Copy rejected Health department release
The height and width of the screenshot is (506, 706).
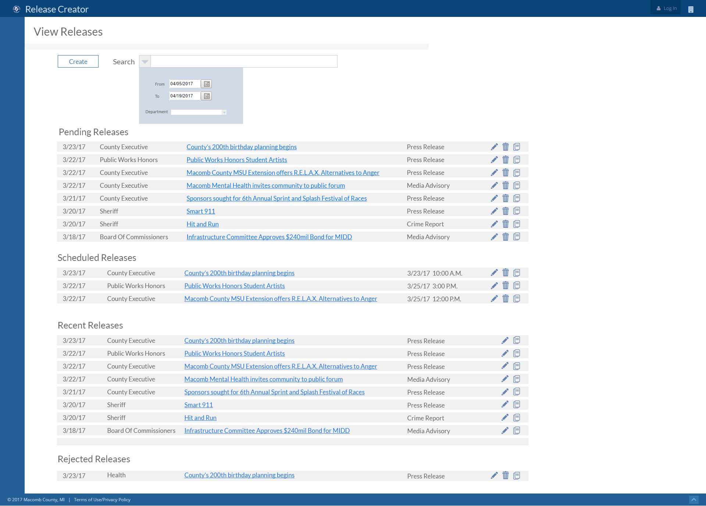pyautogui.click(x=517, y=476)
